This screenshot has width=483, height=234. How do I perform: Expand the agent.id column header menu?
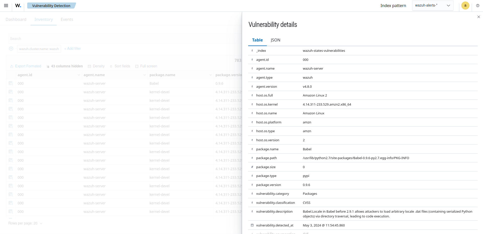[x=79, y=75]
